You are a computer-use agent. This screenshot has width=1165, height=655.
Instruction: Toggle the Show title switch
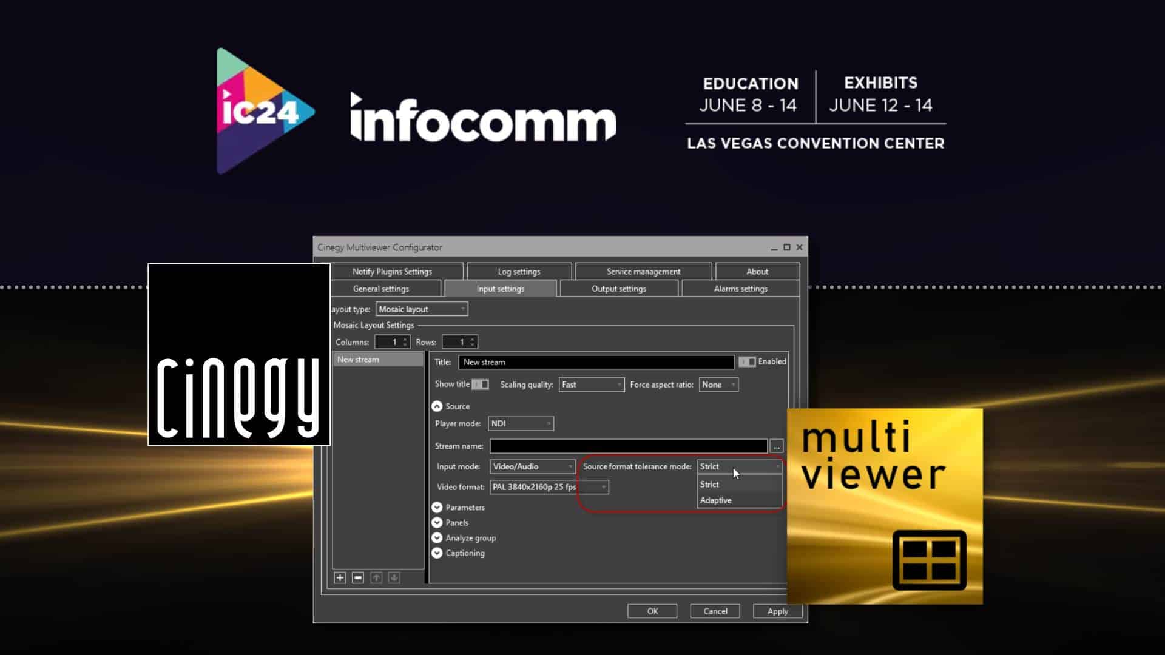pyautogui.click(x=479, y=384)
